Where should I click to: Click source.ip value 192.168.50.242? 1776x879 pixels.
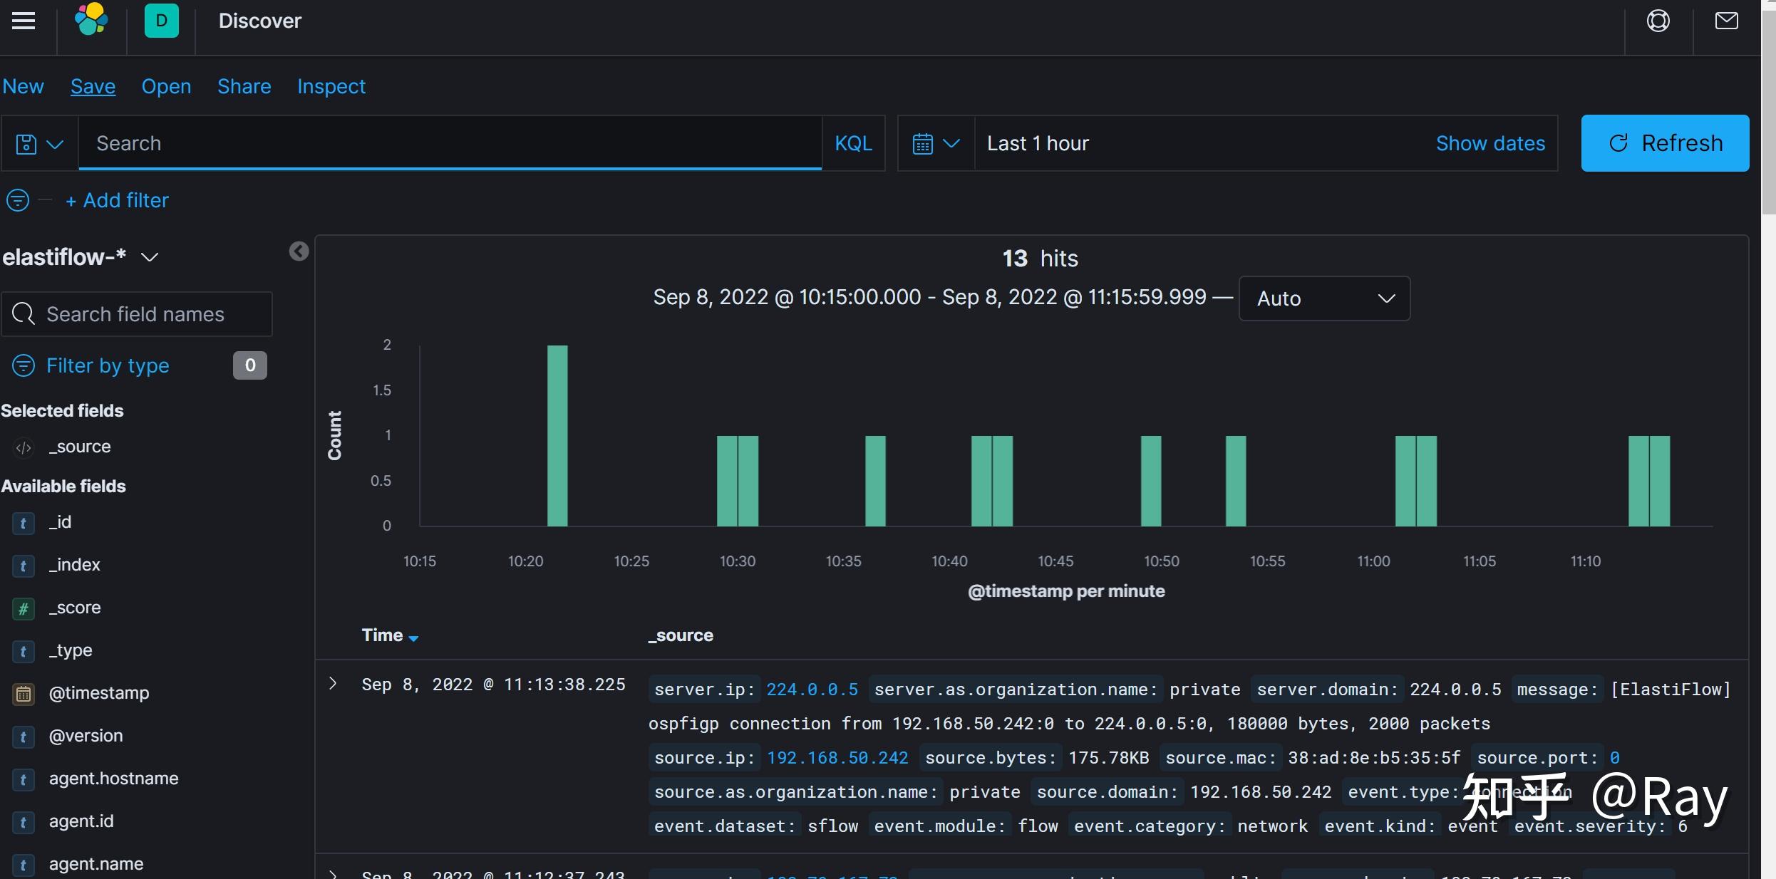coord(837,758)
